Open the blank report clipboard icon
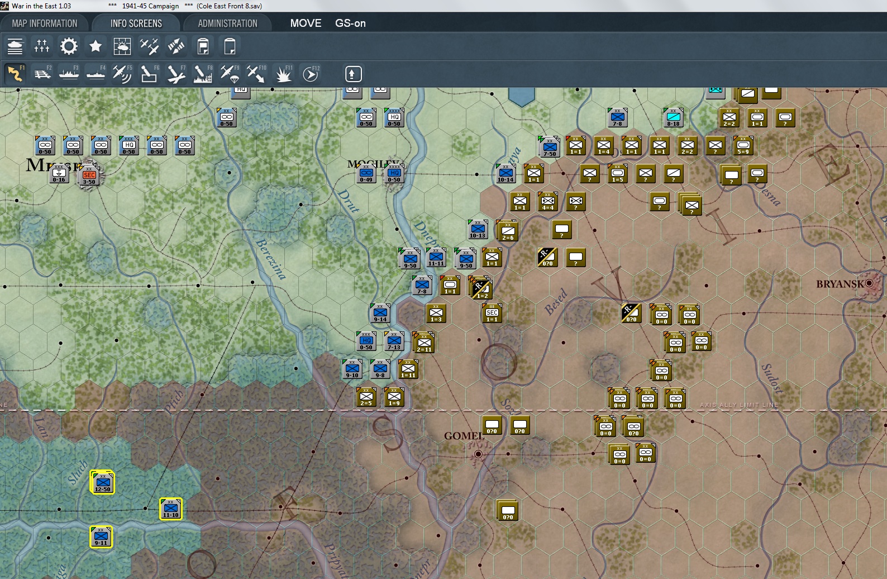 (230, 46)
